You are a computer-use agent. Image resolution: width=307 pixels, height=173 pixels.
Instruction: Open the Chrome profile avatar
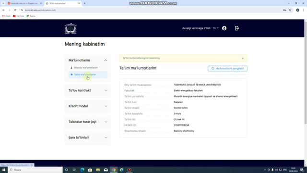coord(297,10)
